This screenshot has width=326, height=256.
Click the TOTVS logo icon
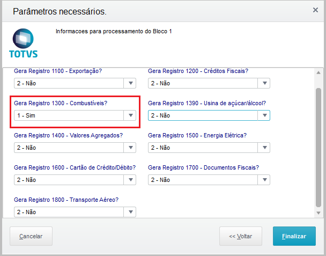click(24, 44)
